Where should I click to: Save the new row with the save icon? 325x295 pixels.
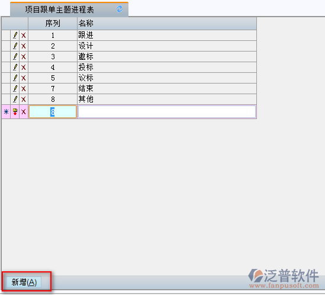pos(15,111)
